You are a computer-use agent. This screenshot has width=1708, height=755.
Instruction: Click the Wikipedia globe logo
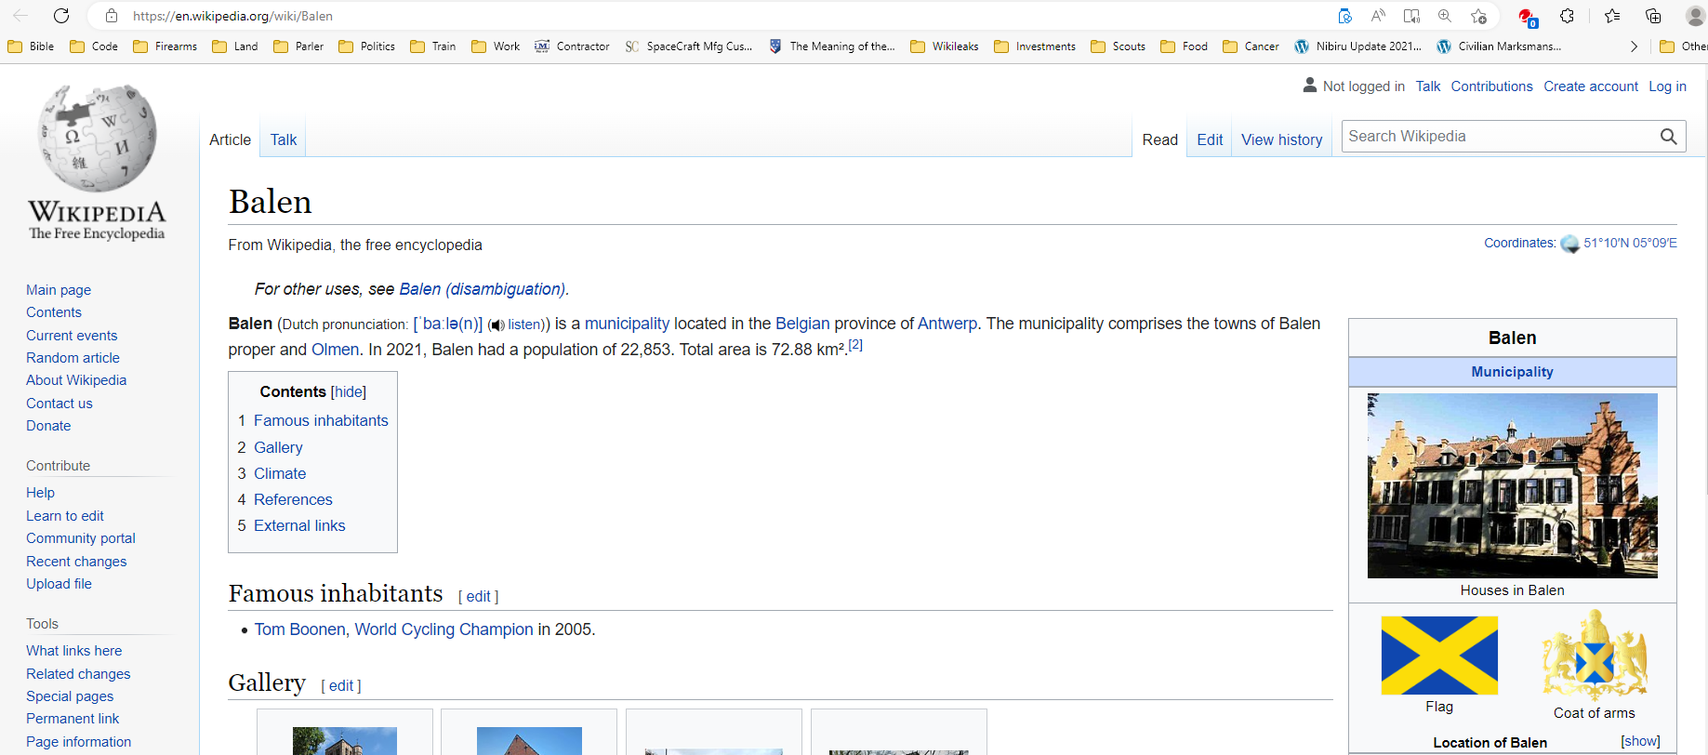click(x=97, y=137)
